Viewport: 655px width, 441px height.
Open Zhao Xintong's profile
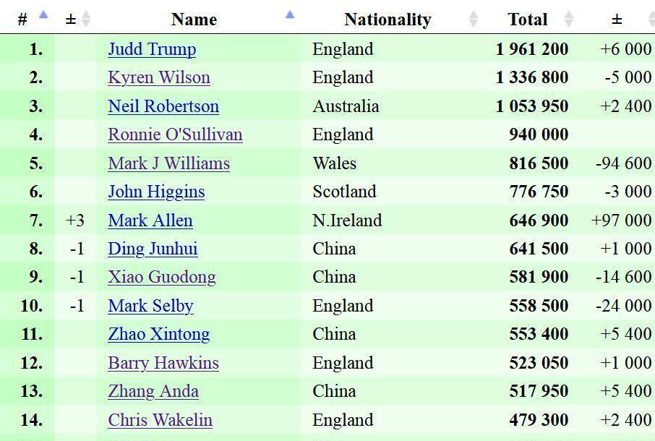[158, 334]
